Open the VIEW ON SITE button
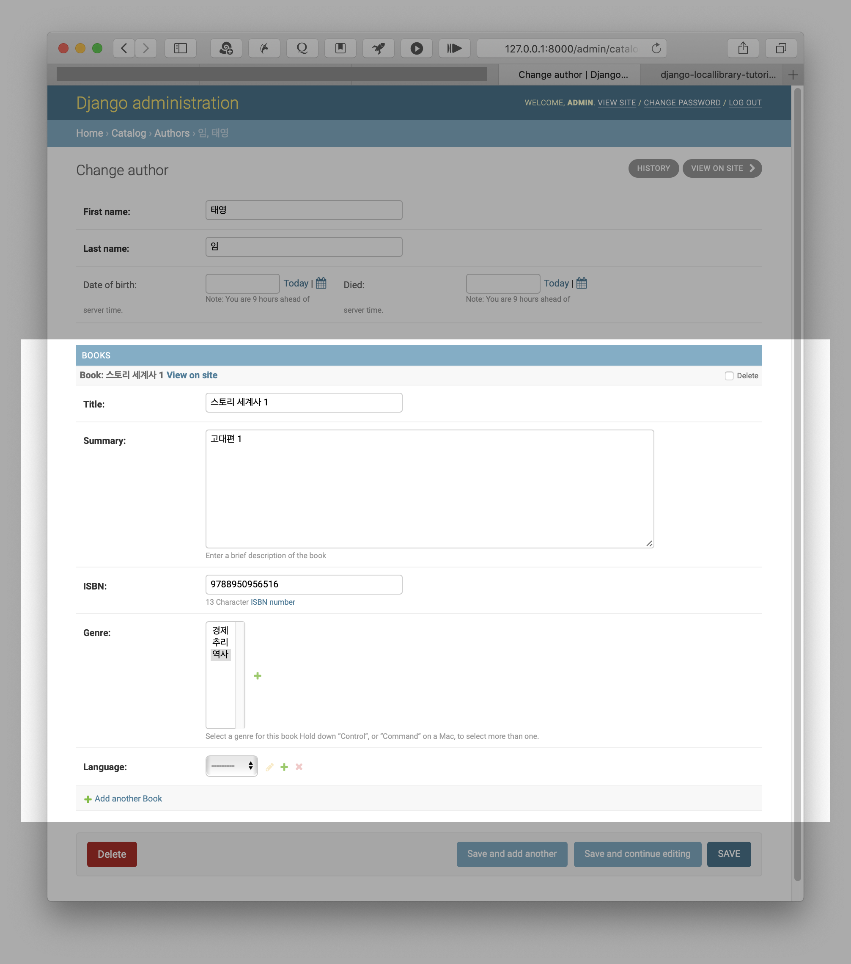851x964 pixels. point(722,168)
